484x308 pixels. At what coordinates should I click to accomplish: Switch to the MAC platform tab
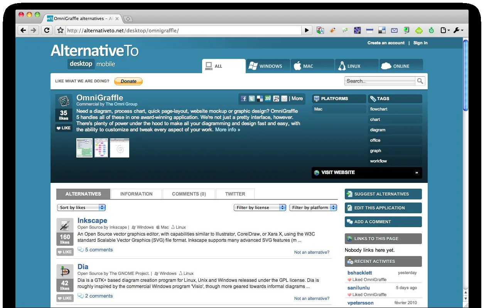(312, 66)
